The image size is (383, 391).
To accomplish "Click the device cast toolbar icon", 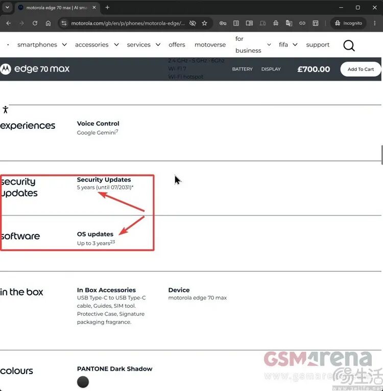I will tap(262, 23).
